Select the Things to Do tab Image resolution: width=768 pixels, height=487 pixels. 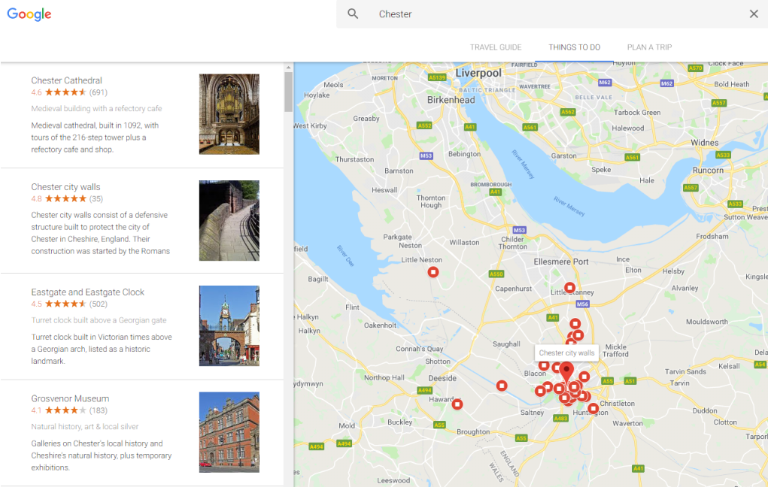tap(574, 47)
